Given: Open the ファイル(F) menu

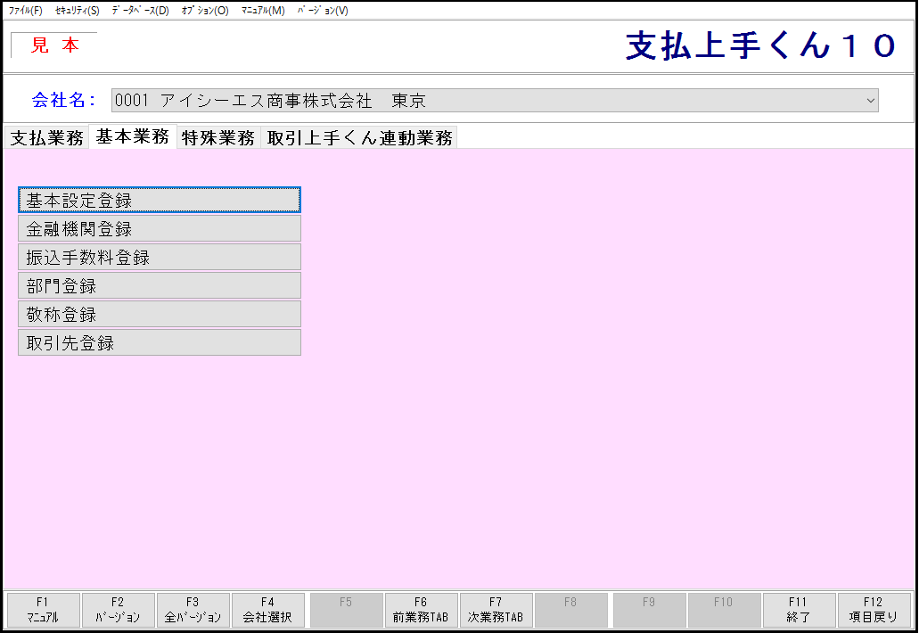Looking at the screenshot, I should point(25,11).
